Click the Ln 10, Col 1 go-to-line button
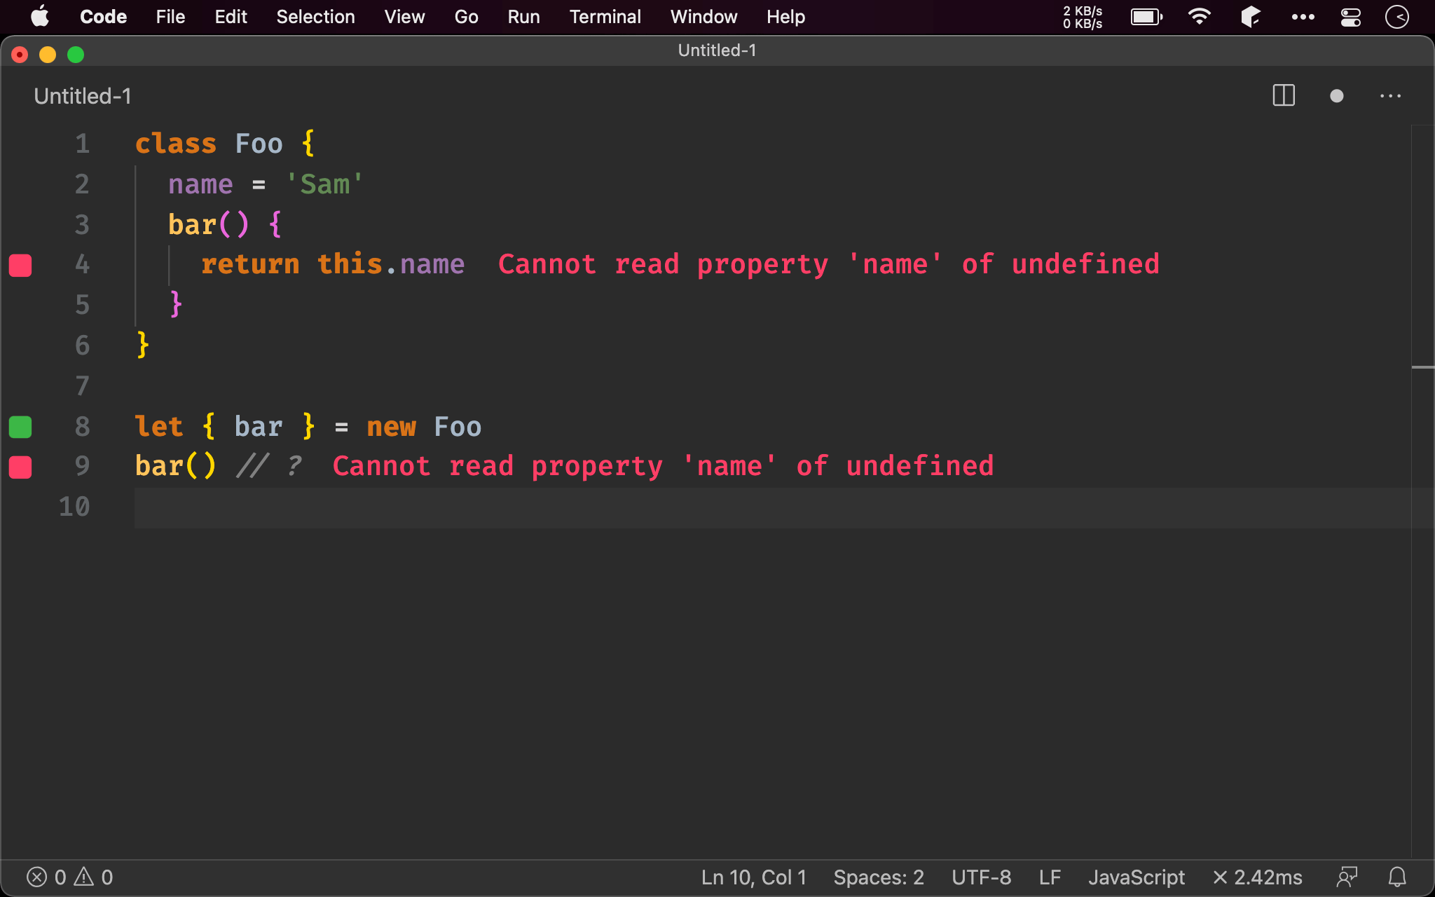Screen dimensions: 1435x897 tap(753, 877)
